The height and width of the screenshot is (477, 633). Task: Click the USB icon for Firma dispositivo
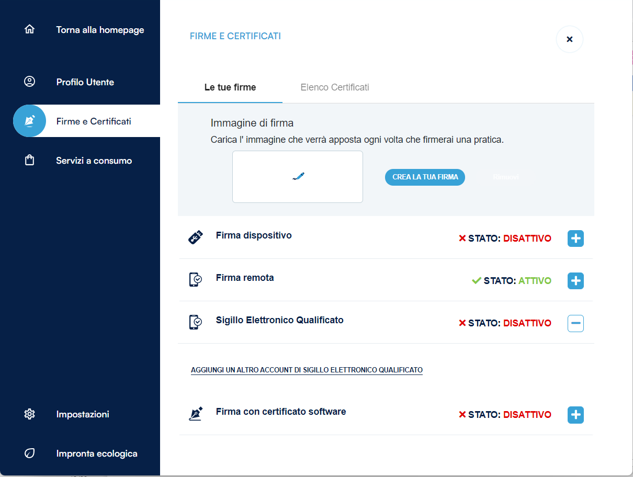click(x=195, y=237)
